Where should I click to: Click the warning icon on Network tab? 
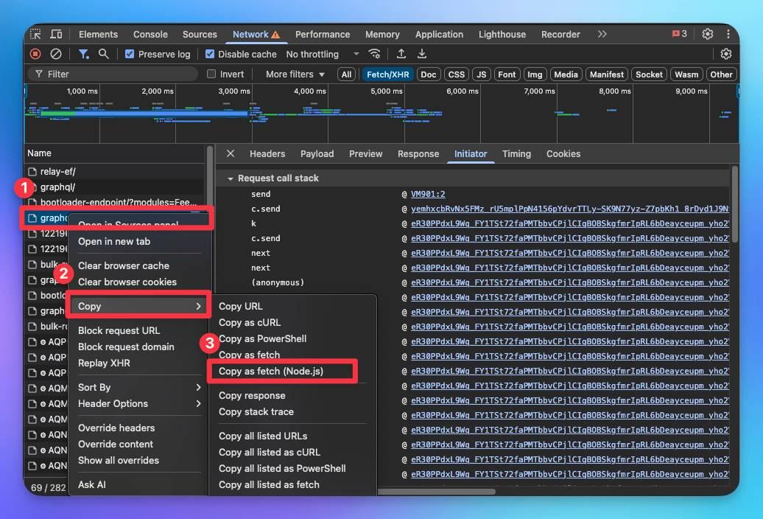coord(276,35)
